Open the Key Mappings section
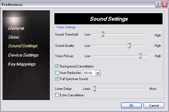169x112 pixels. click(x=22, y=64)
